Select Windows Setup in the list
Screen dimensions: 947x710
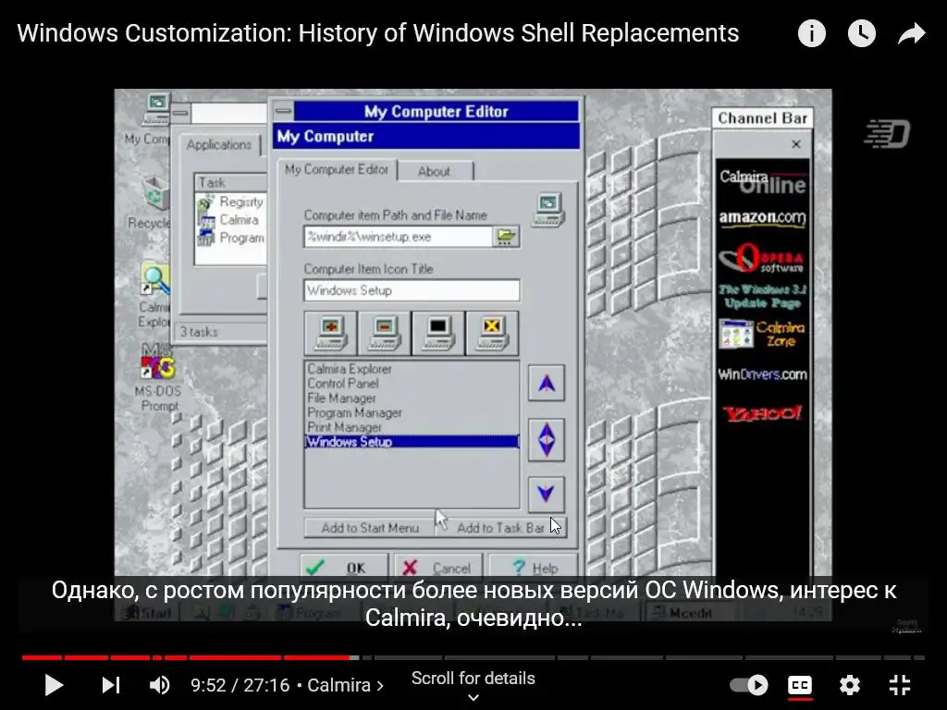(412, 442)
